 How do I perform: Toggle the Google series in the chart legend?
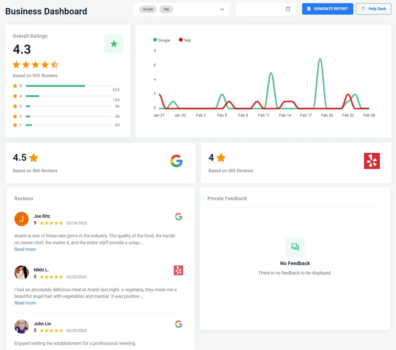coord(162,40)
